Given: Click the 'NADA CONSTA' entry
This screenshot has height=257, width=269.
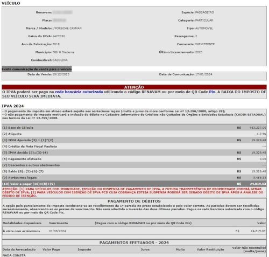Looking at the screenshot, I should (14, 255).
